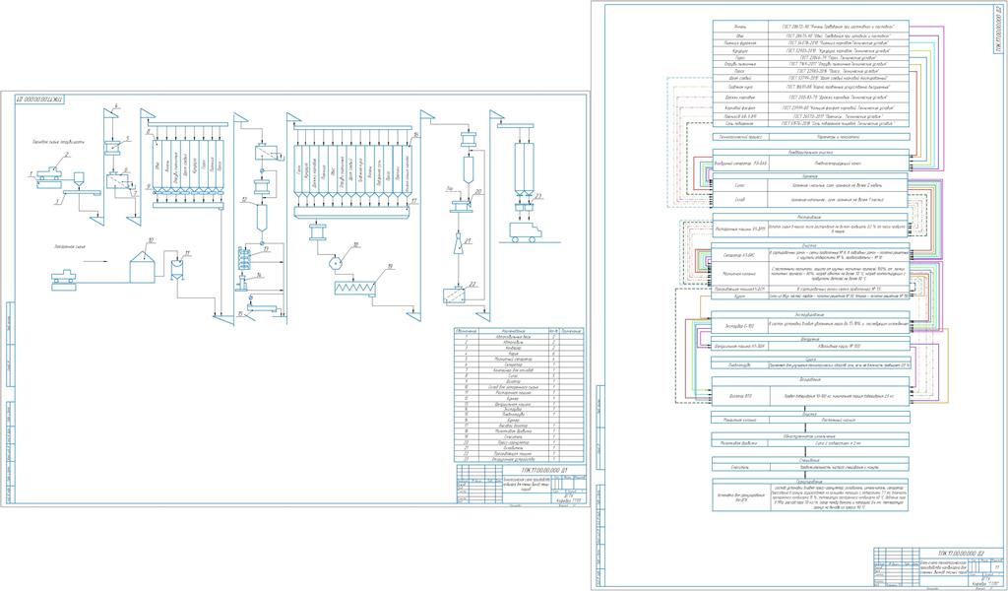Click the "Смеситель" cell in the flowchart
This screenshot has width=1008, height=591.
pyautogui.click(x=740, y=467)
